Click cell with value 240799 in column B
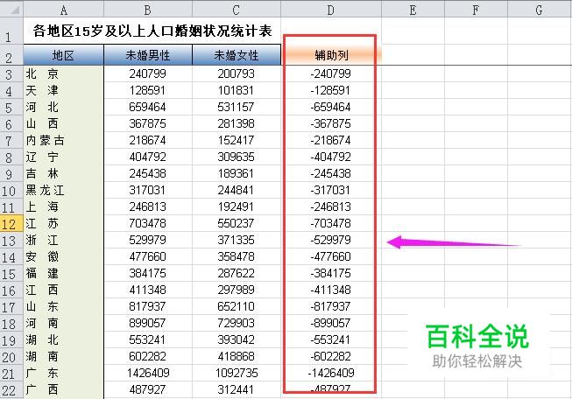572x399 pixels. tap(148, 74)
